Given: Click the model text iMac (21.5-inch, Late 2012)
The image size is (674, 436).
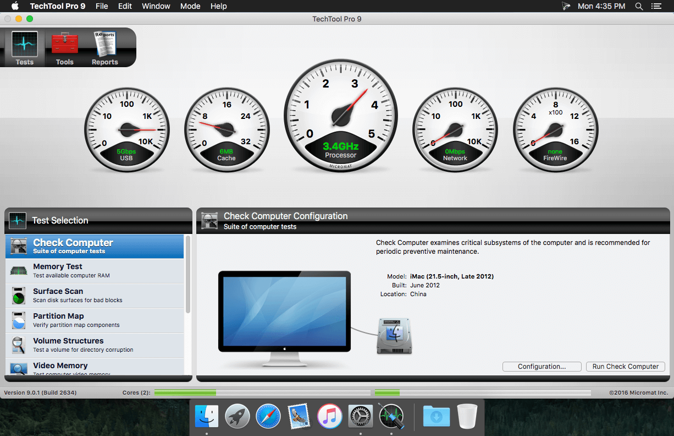Looking at the screenshot, I should 452,276.
